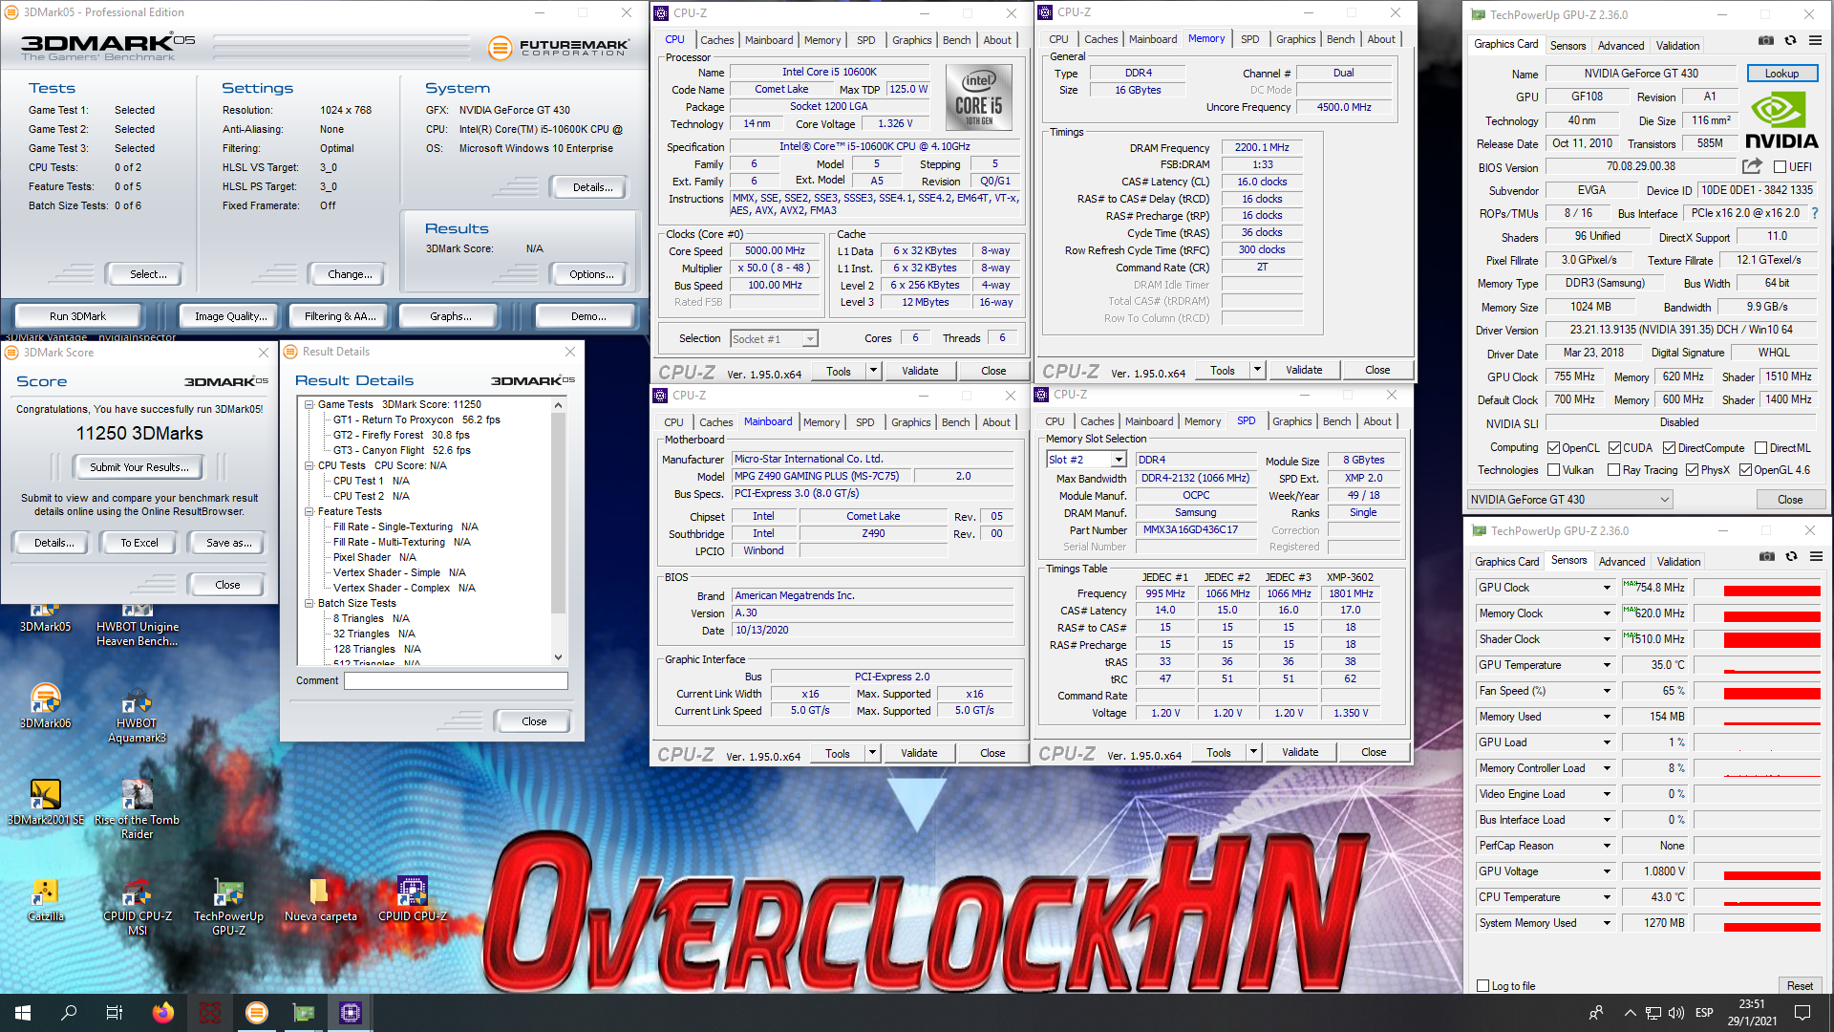This screenshot has height=1032, width=1834.
Task: Open CPUID CPU-Z MSI shortcut
Action: [137, 906]
